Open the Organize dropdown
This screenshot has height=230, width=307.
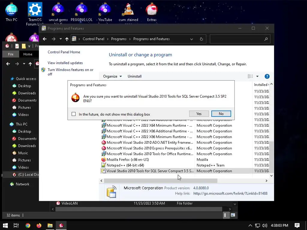pos(112,76)
